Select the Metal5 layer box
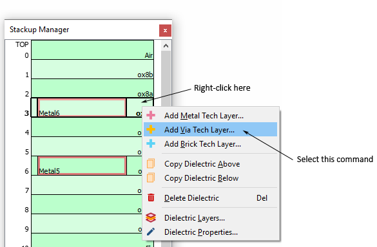Image resolution: width=377 pixels, height=247 pixels. (x=82, y=165)
